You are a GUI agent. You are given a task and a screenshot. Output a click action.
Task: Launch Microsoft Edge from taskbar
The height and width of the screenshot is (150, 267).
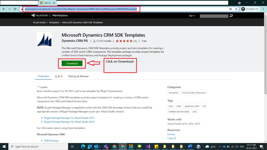point(83,147)
